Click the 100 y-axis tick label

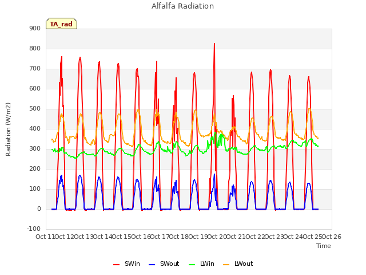coord(35,189)
